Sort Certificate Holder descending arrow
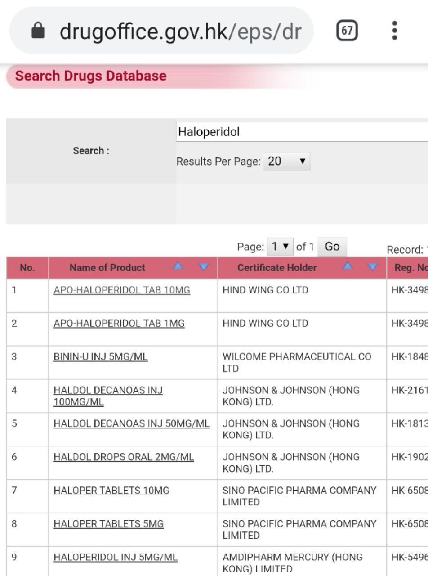This screenshot has width=428, height=576. (373, 267)
